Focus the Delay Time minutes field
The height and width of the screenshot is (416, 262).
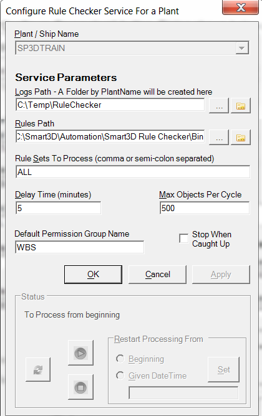tap(58, 208)
